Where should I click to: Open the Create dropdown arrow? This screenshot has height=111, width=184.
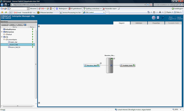(7, 25)
